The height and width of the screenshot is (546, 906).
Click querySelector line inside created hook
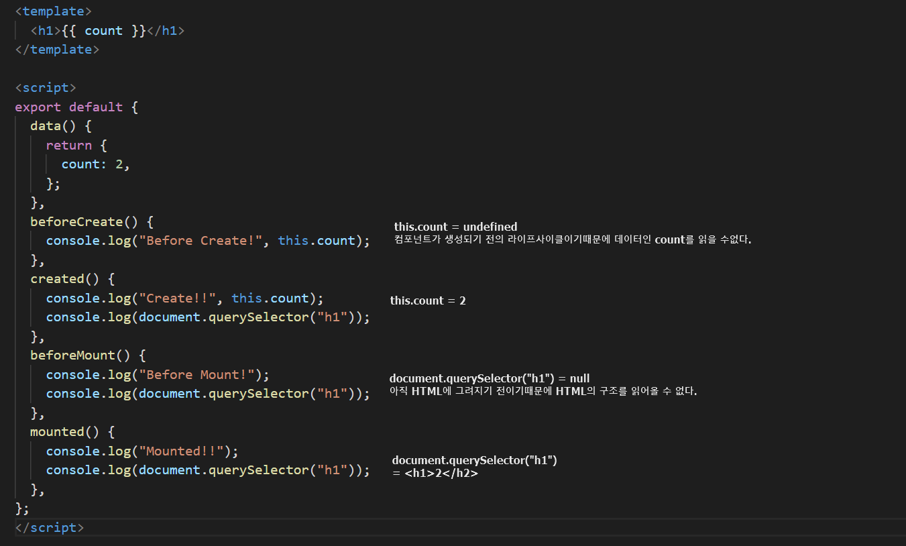[208, 317]
